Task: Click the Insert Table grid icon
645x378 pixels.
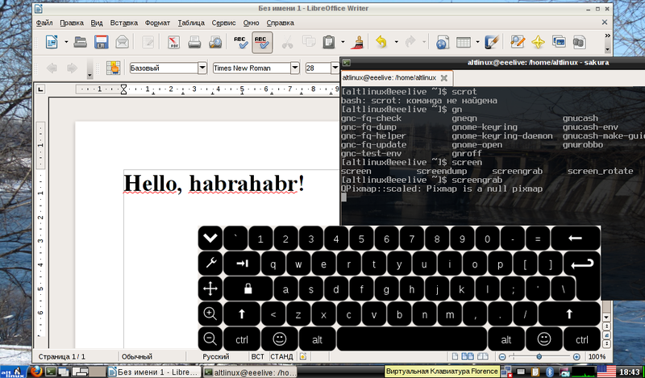Action: (464, 42)
